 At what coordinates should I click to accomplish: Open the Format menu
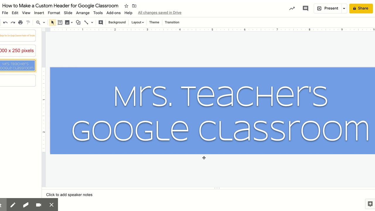pos(54,13)
